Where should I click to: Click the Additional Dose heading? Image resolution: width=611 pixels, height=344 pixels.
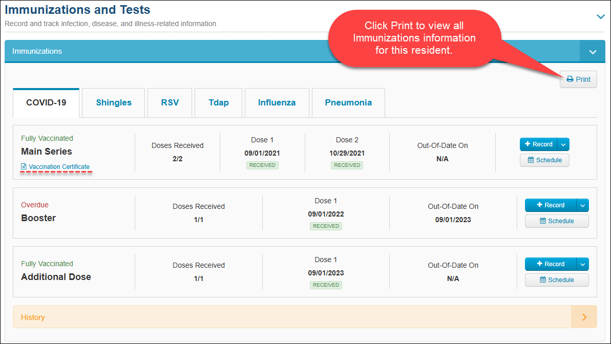pyautogui.click(x=56, y=276)
